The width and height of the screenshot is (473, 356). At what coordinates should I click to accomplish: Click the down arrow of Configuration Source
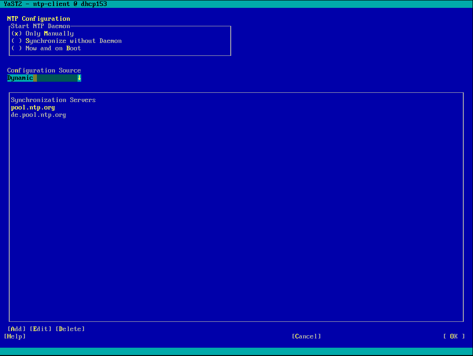(x=79, y=78)
